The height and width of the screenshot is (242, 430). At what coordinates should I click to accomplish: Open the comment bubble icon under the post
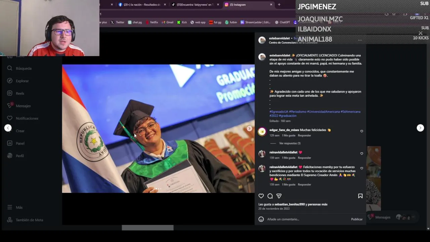click(270, 196)
